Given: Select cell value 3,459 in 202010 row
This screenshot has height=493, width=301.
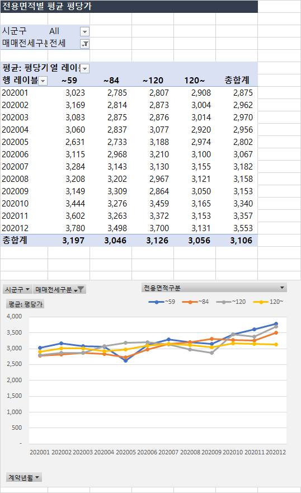Looking at the screenshot, I should tap(153, 204).
